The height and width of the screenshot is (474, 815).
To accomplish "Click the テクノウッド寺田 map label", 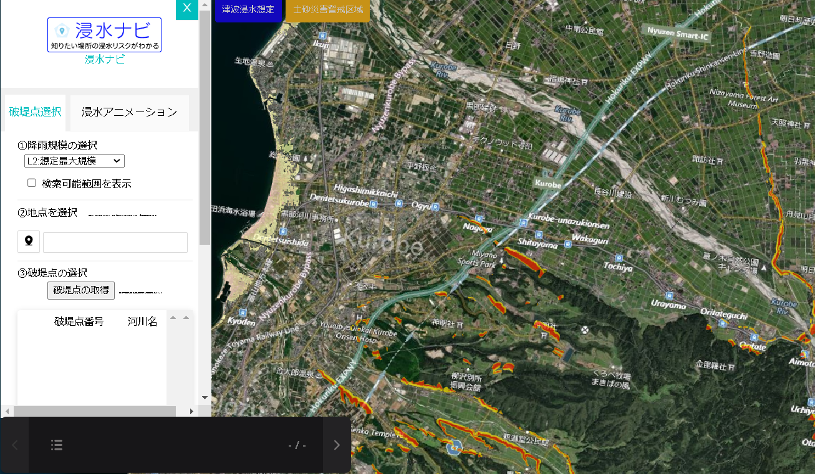I will pos(503,143).
